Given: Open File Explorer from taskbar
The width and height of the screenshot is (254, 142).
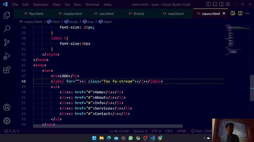Looking at the screenshot, I should [x=102, y=138].
